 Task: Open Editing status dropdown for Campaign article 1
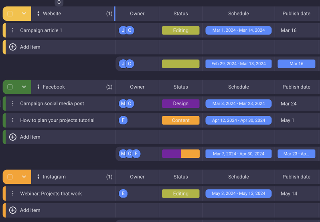click(180, 30)
